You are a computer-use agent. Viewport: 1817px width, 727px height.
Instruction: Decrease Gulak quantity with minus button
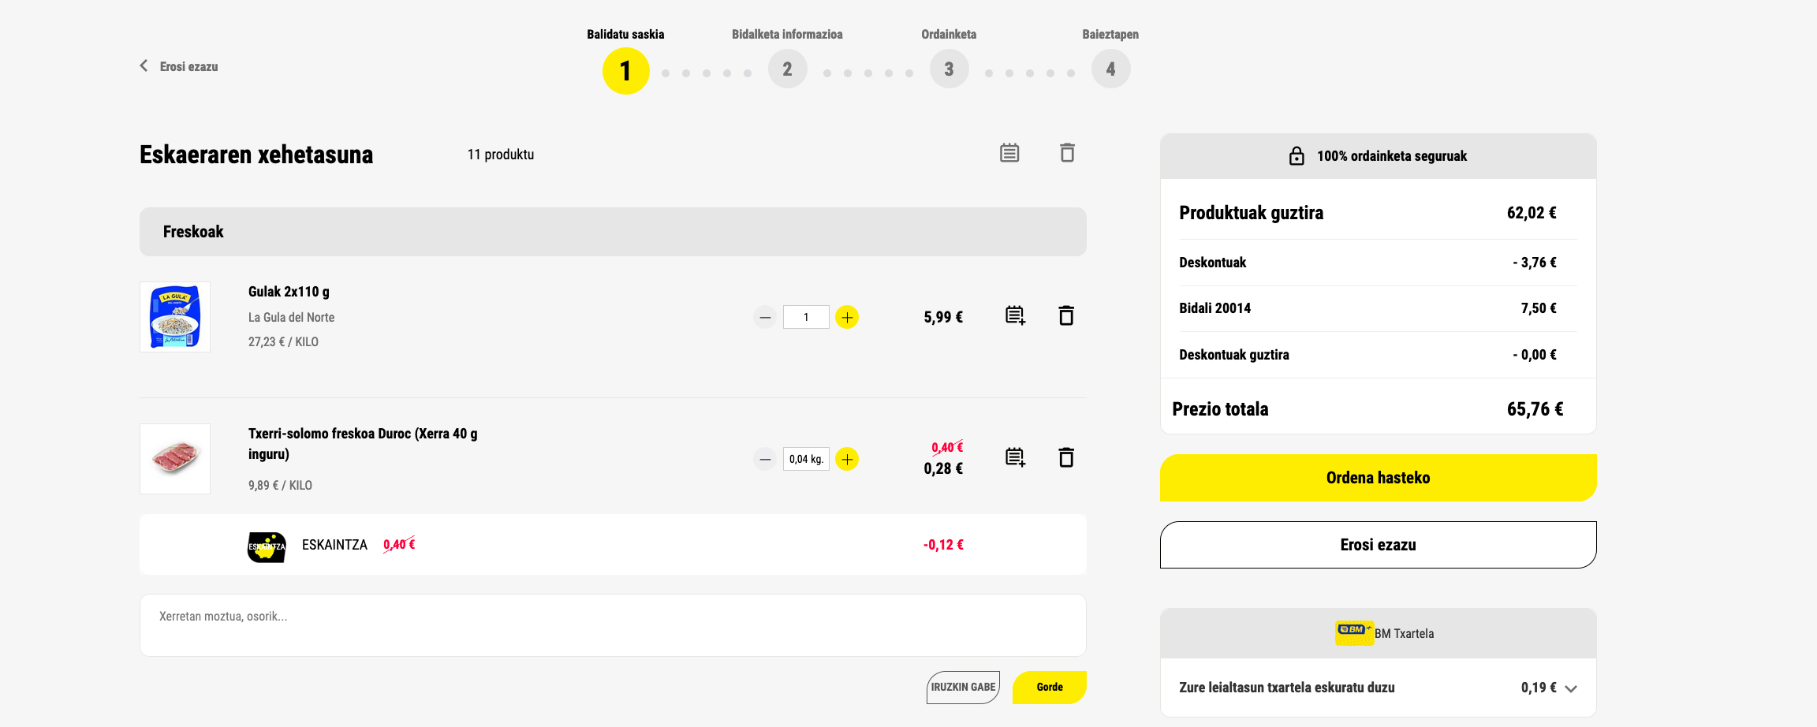tap(765, 317)
